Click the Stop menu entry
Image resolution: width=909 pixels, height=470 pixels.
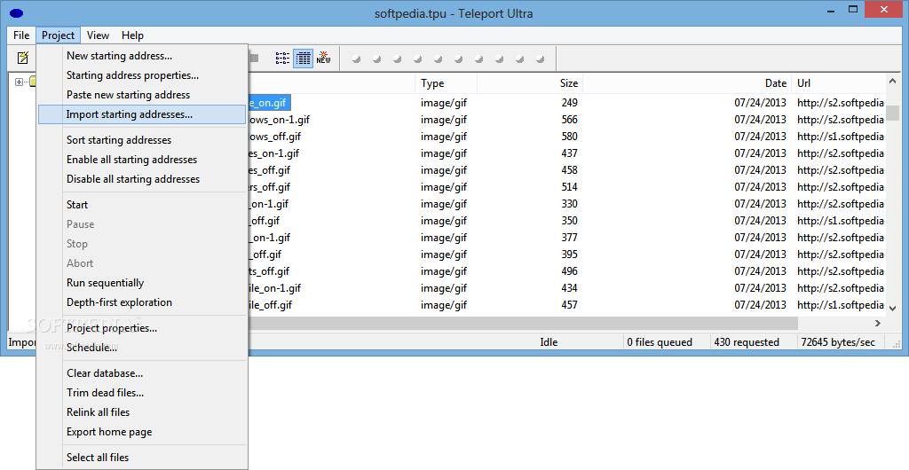pos(142,244)
